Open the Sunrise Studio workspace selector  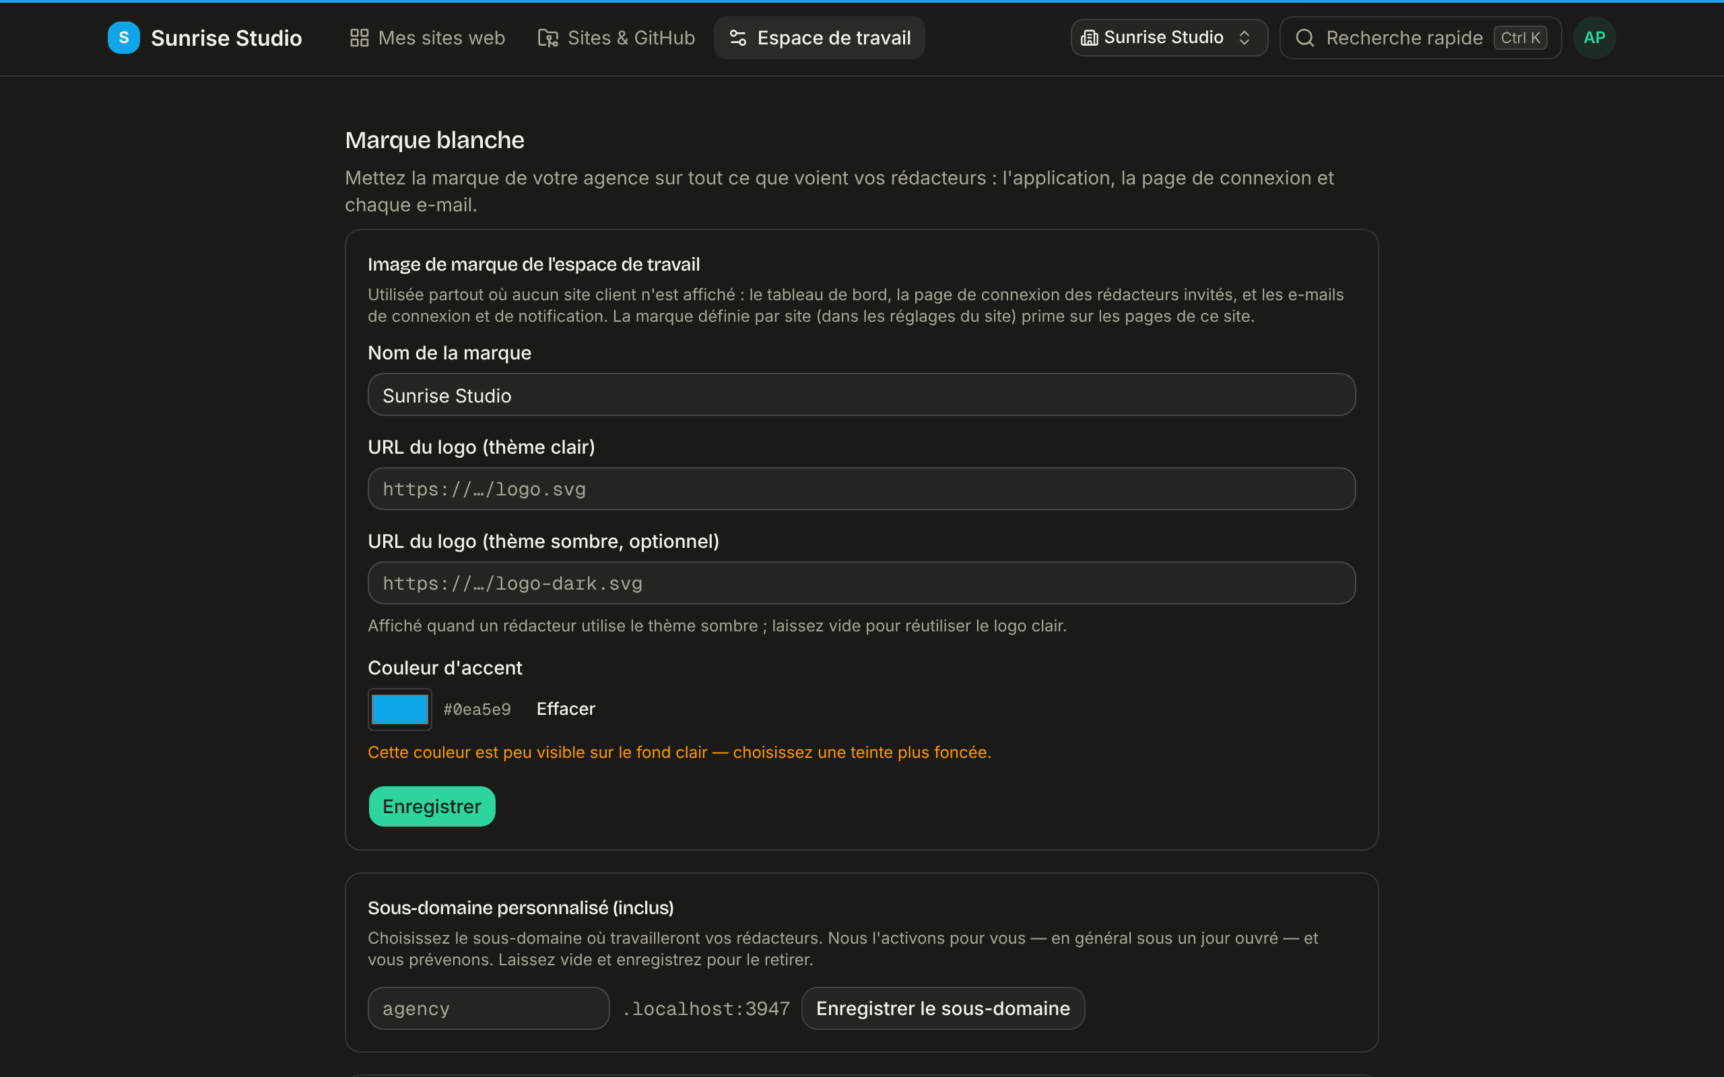1169,38
